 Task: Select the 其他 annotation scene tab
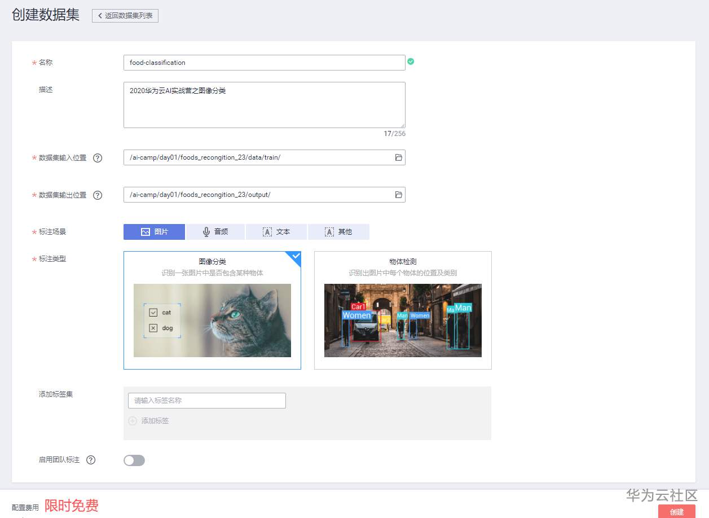pyautogui.click(x=338, y=231)
